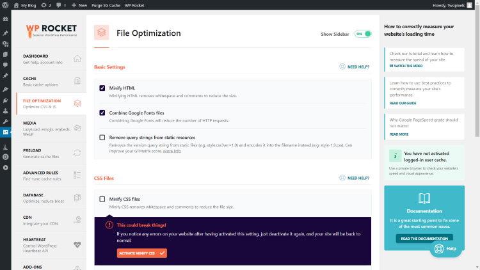Image resolution: width=480 pixels, height=270 pixels.
Task: Click the Preload refresh icon
Action: click(77, 153)
